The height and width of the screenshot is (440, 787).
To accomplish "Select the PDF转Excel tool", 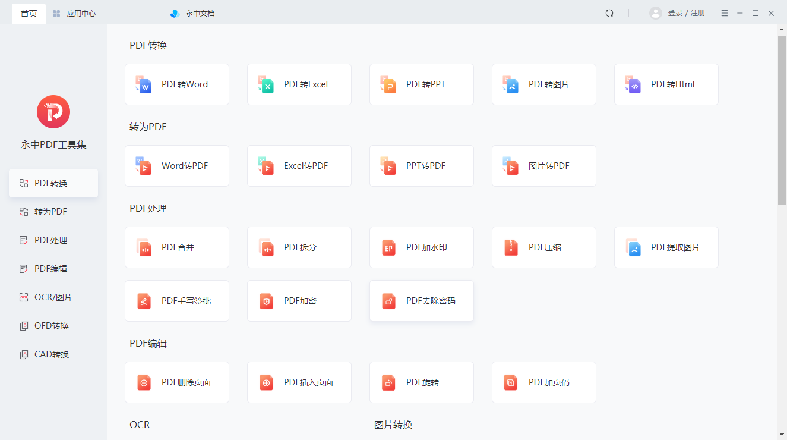I will pyautogui.click(x=299, y=84).
